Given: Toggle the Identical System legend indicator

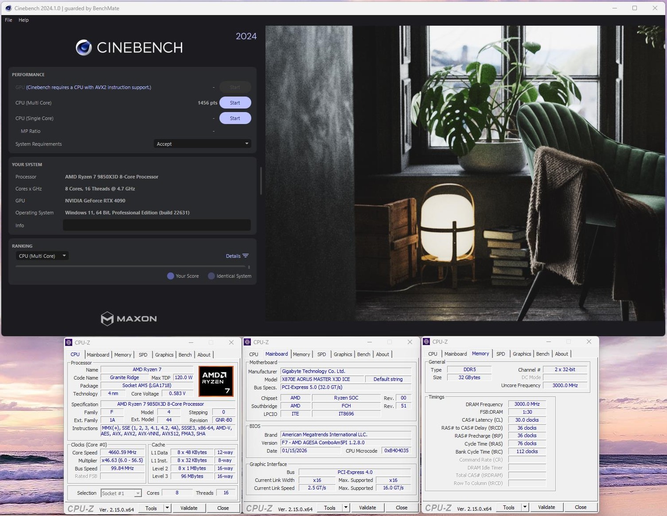Looking at the screenshot, I should (x=211, y=276).
